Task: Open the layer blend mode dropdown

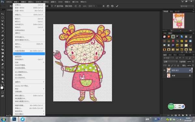Action: (x=170, y=61)
